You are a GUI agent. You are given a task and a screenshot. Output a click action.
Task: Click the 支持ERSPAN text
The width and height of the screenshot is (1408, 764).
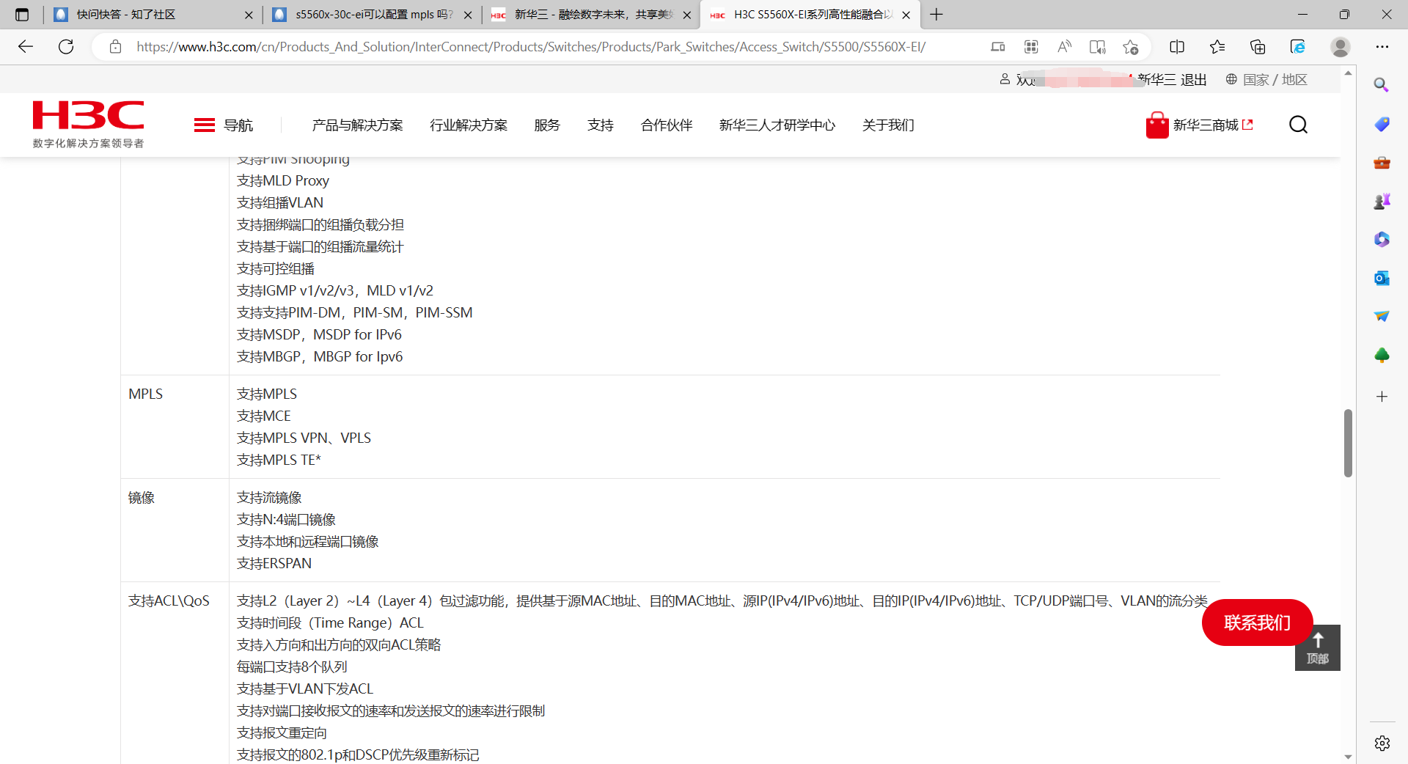pos(274,563)
